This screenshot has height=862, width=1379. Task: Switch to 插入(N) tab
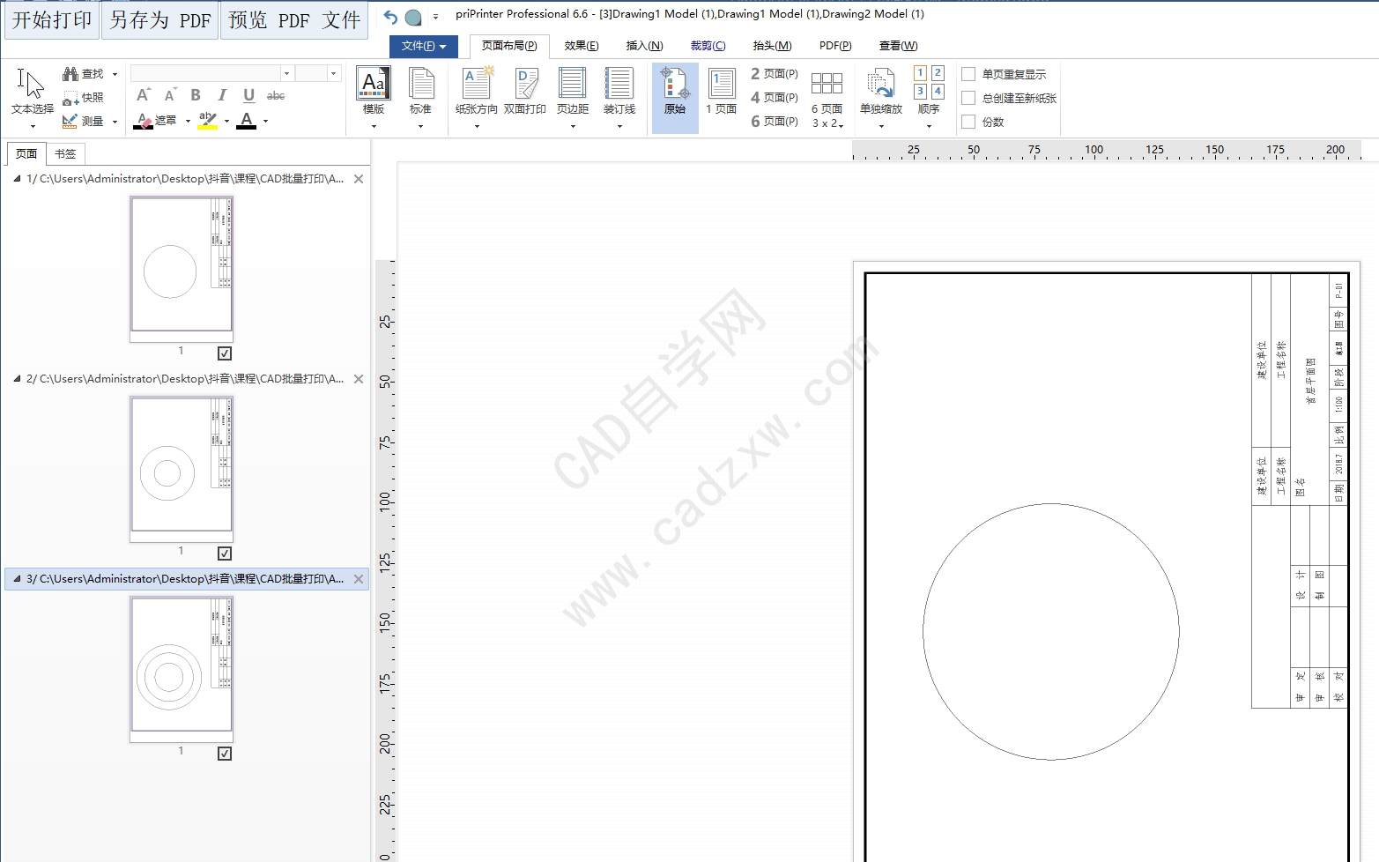coord(645,46)
